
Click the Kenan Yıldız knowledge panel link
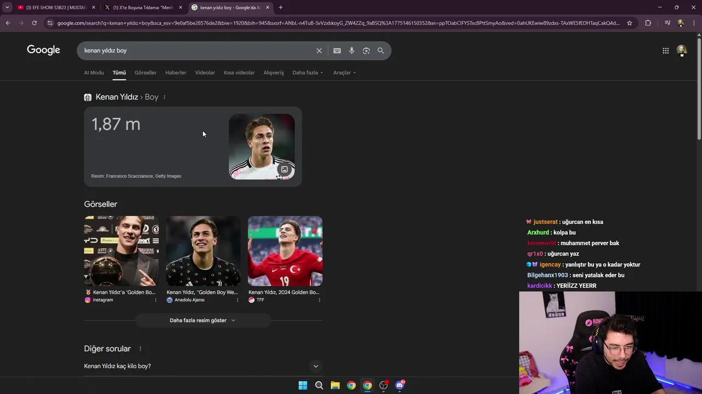(x=116, y=97)
